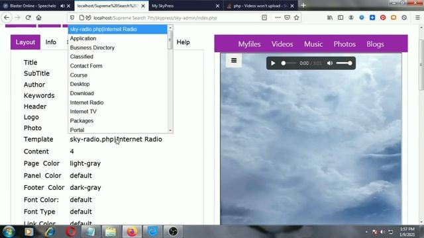Close the My SkyPress tab
The width and height of the screenshot is (424, 238).
pos(218,6)
